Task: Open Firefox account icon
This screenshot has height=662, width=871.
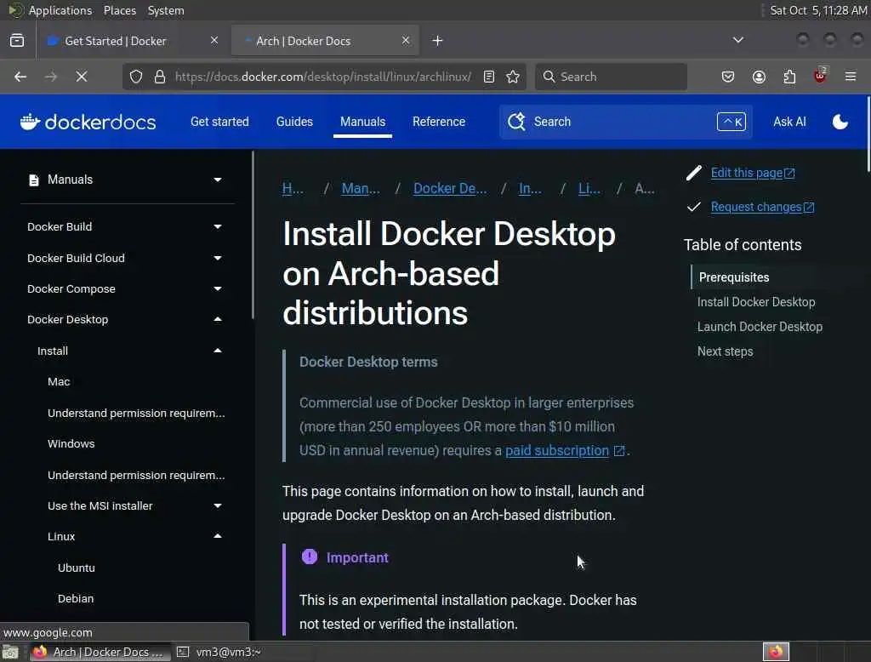Action: tap(759, 77)
